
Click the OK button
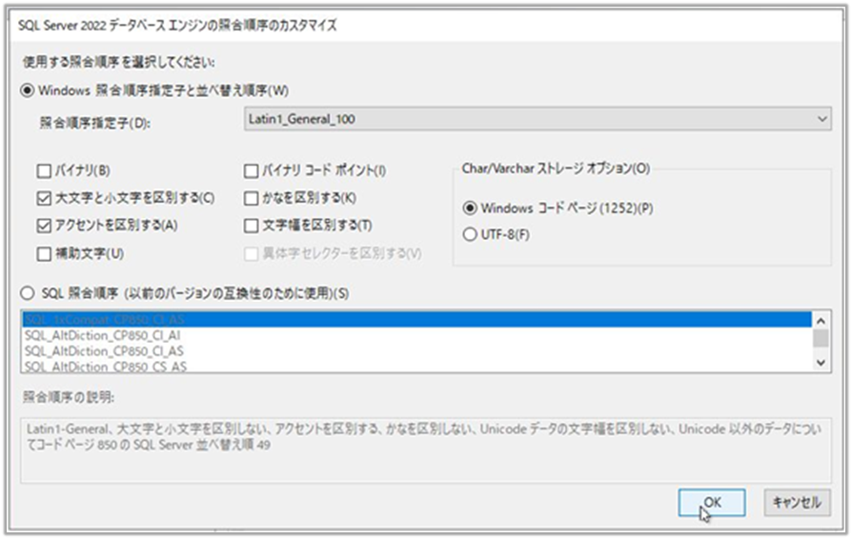pyautogui.click(x=711, y=503)
